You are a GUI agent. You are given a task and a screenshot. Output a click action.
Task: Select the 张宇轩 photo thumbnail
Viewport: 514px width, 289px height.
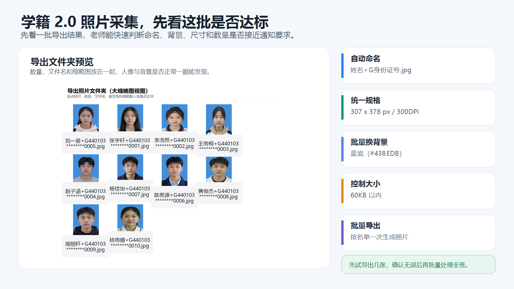(x=130, y=118)
